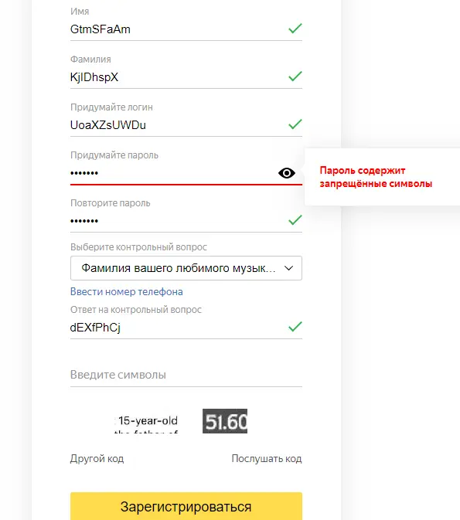Click Послушать код to hear captcha
This screenshot has width=460, height=520.
(267, 459)
